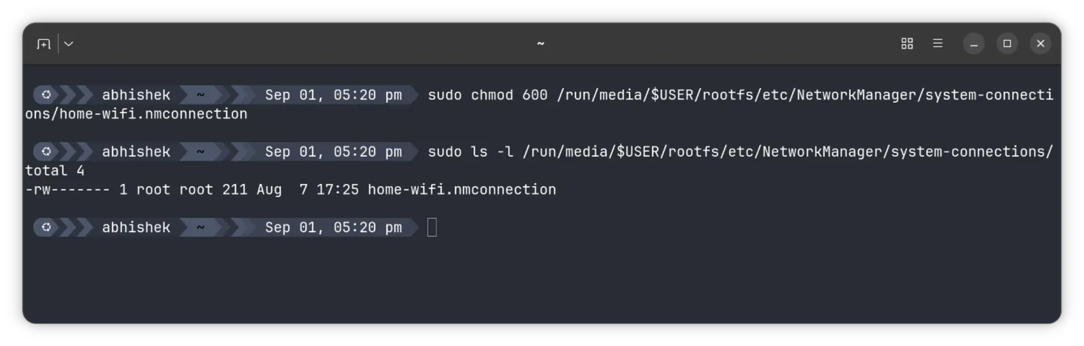The image size is (1084, 346).
Task: Click abhishek username in first prompt
Action: [x=136, y=95]
